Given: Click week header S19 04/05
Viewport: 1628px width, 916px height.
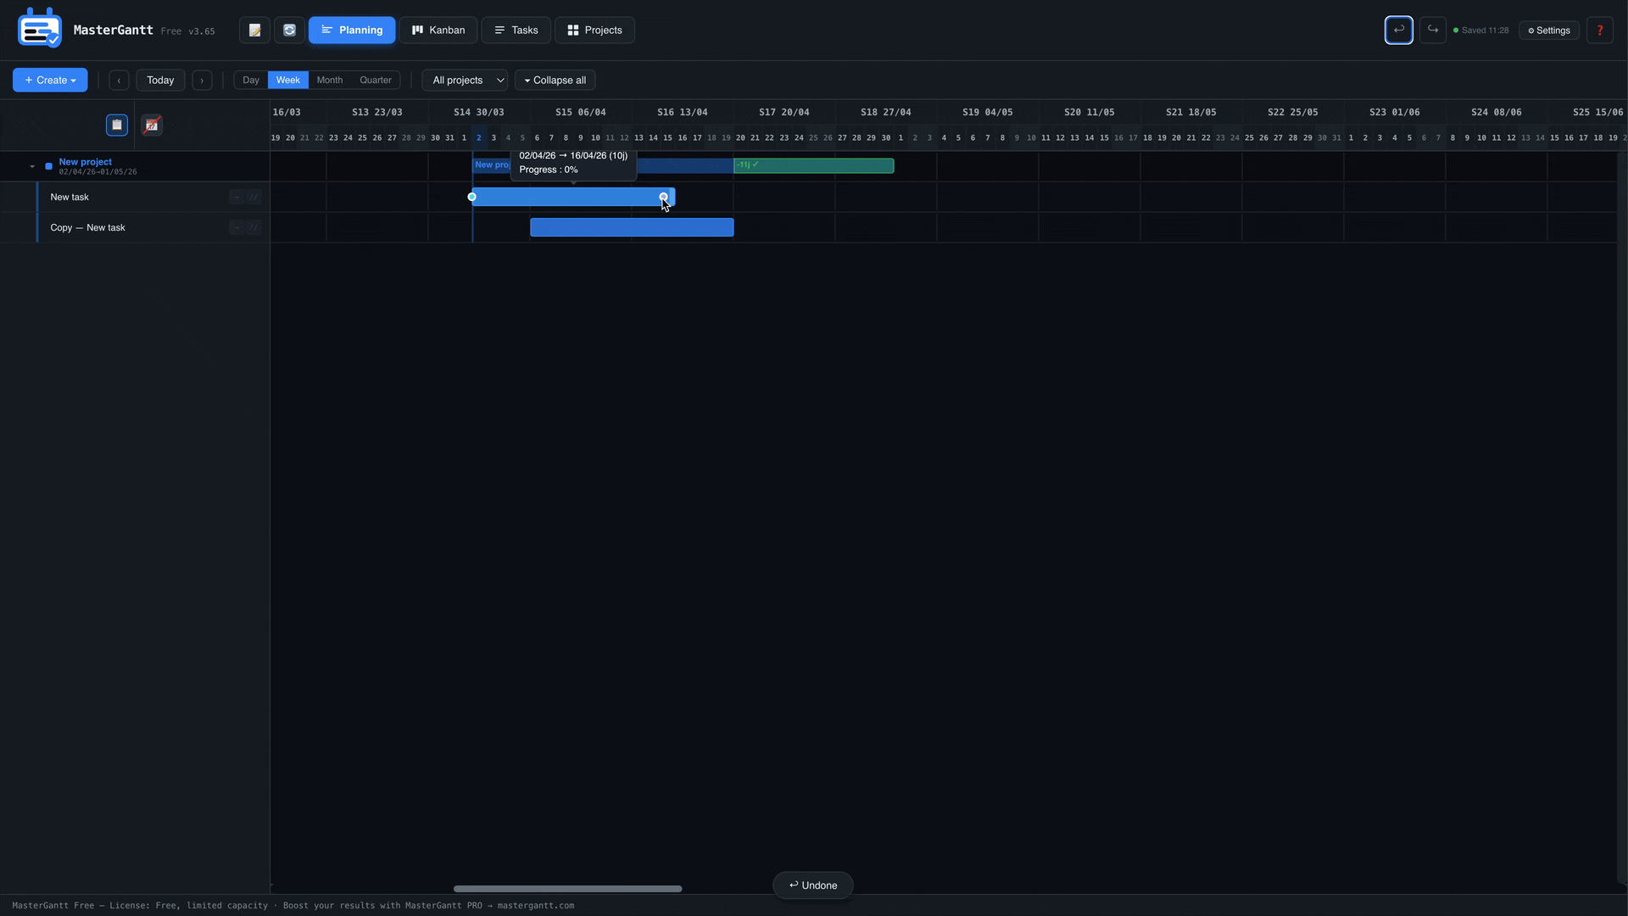Looking at the screenshot, I should (x=988, y=112).
